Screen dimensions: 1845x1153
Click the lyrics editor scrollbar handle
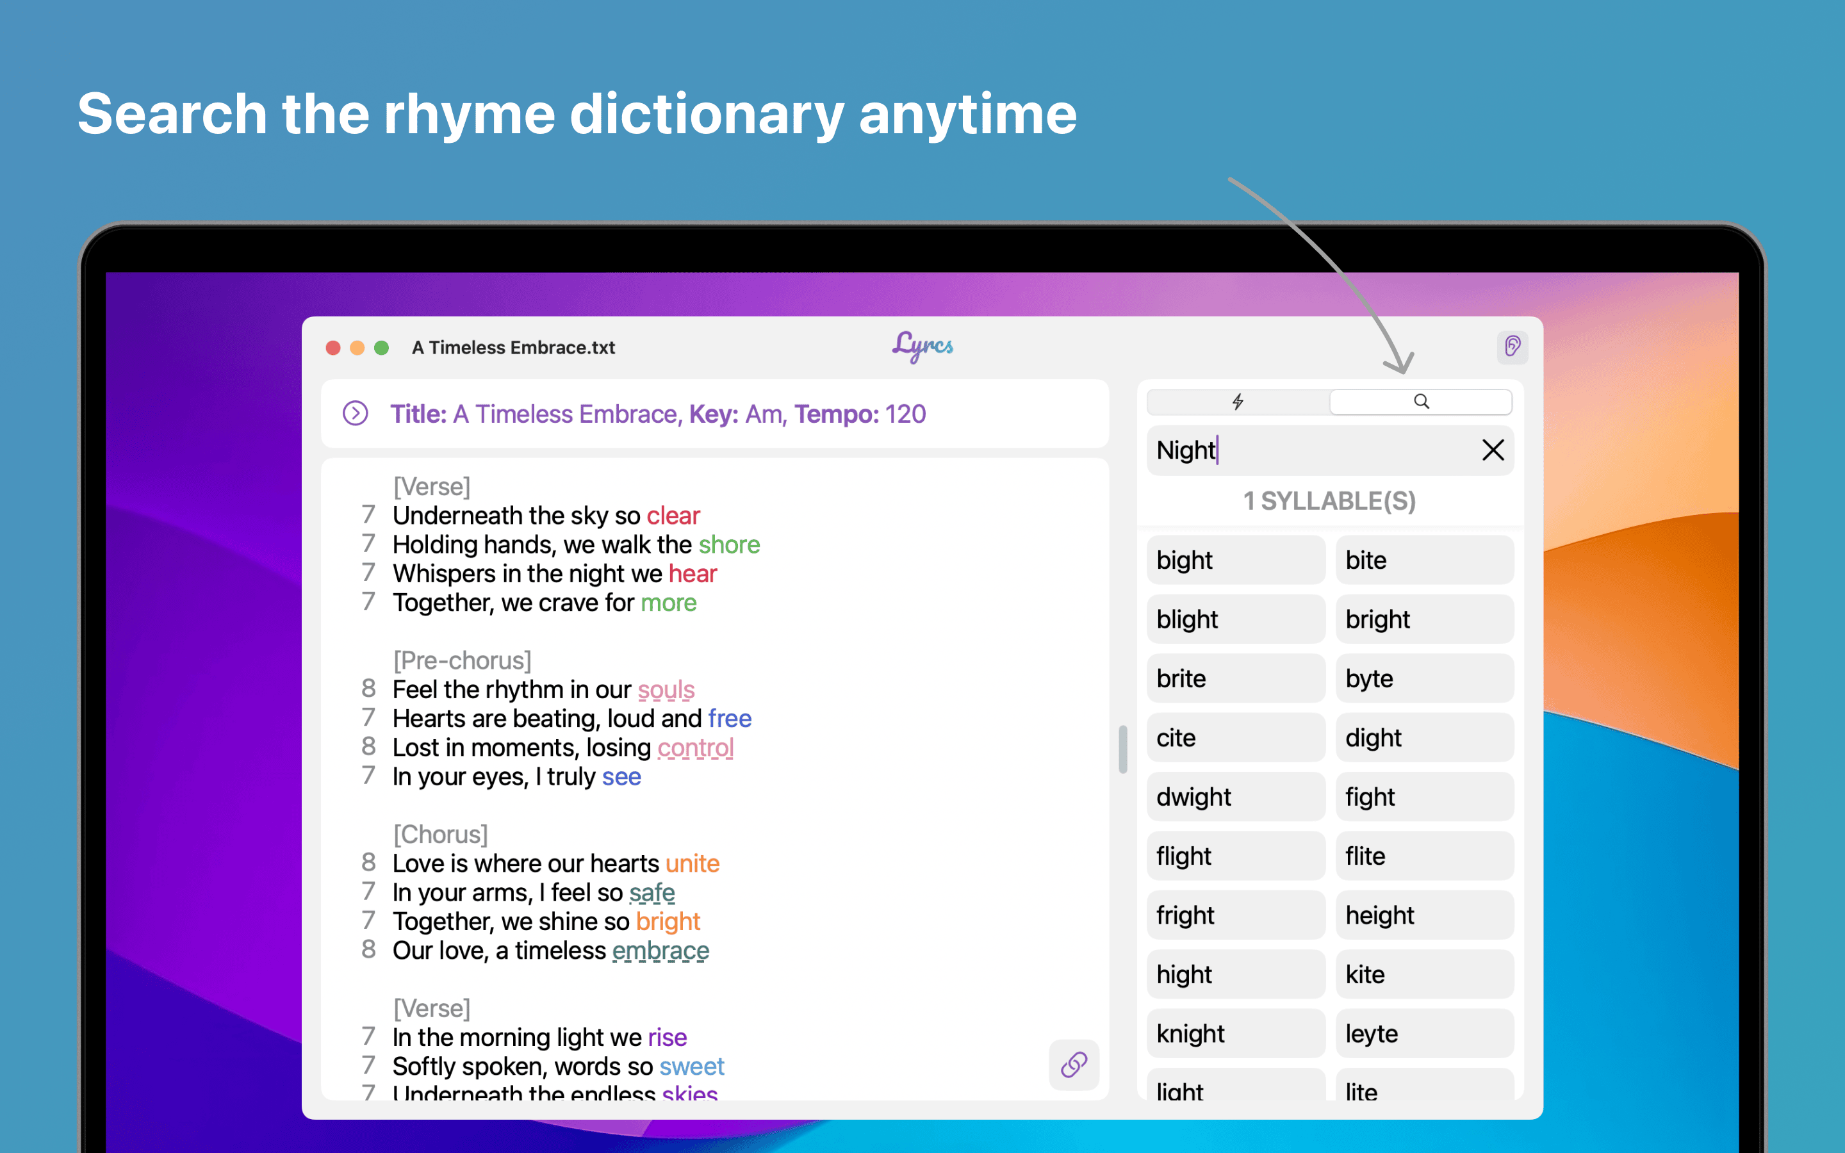[1122, 749]
